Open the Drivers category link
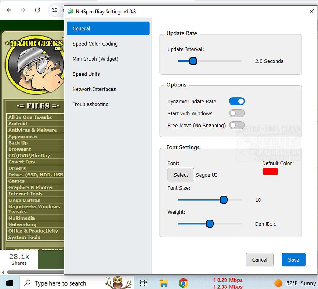 pos(17,168)
